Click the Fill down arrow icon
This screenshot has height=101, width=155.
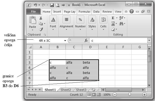tap(113, 24)
